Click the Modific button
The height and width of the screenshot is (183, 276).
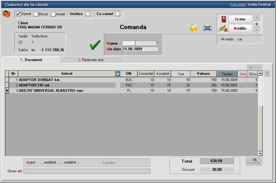pos(240,28)
